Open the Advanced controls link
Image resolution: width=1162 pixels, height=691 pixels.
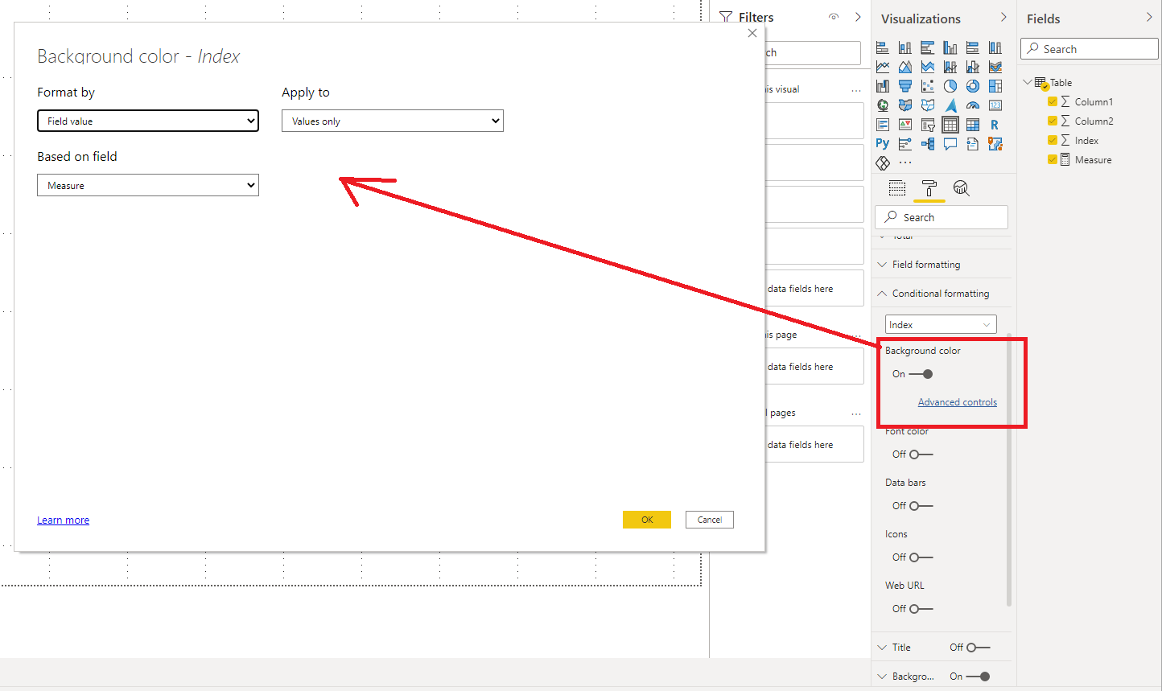pos(958,402)
